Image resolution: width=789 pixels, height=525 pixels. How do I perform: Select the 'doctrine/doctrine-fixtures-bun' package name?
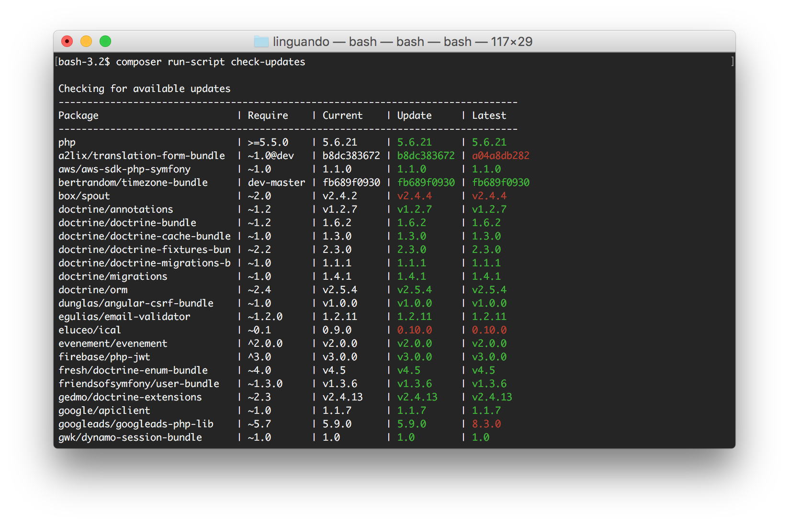pyautogui.click(x=145, y=250)
